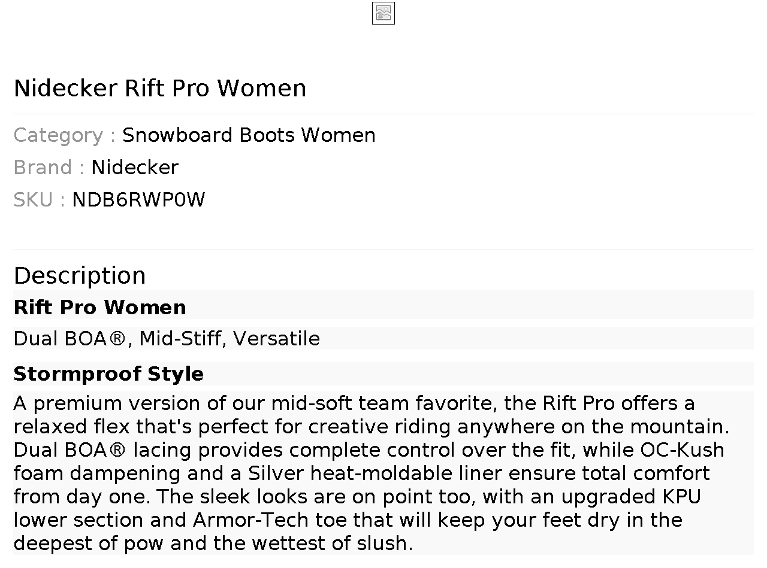The width and height of the screenshot is (767, 568).
Task: Click the word "OC-Kush" in the description
Action: coord(683,450)
